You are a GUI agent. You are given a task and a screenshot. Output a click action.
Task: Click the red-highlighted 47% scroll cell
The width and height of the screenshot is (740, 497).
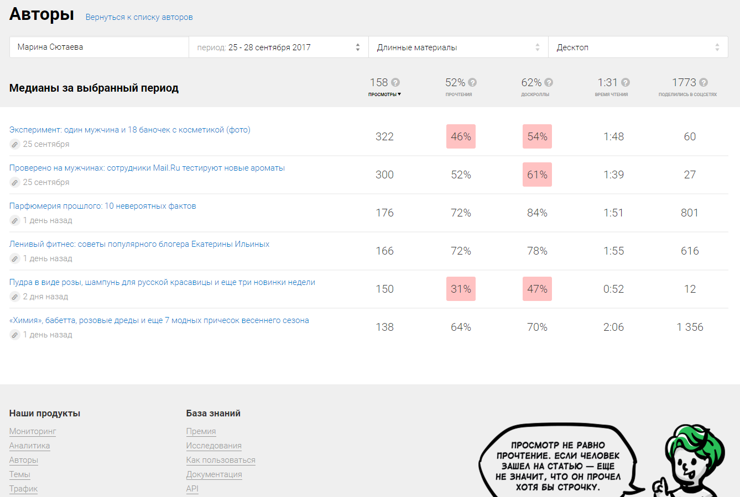[x=537, y=289]
